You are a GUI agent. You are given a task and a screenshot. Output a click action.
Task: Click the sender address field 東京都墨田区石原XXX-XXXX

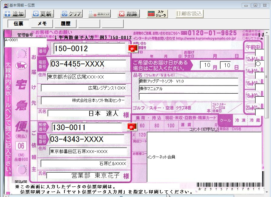[88, 151]
